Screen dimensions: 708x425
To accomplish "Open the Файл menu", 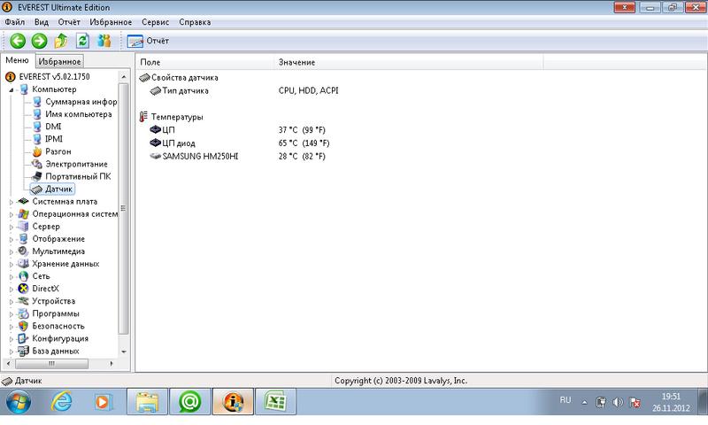I will [15, 22].
